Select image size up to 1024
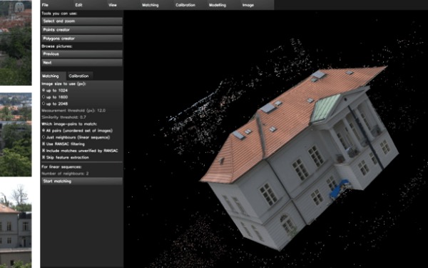Viewport: 428px width, 268px height. [x=55, y=90]
